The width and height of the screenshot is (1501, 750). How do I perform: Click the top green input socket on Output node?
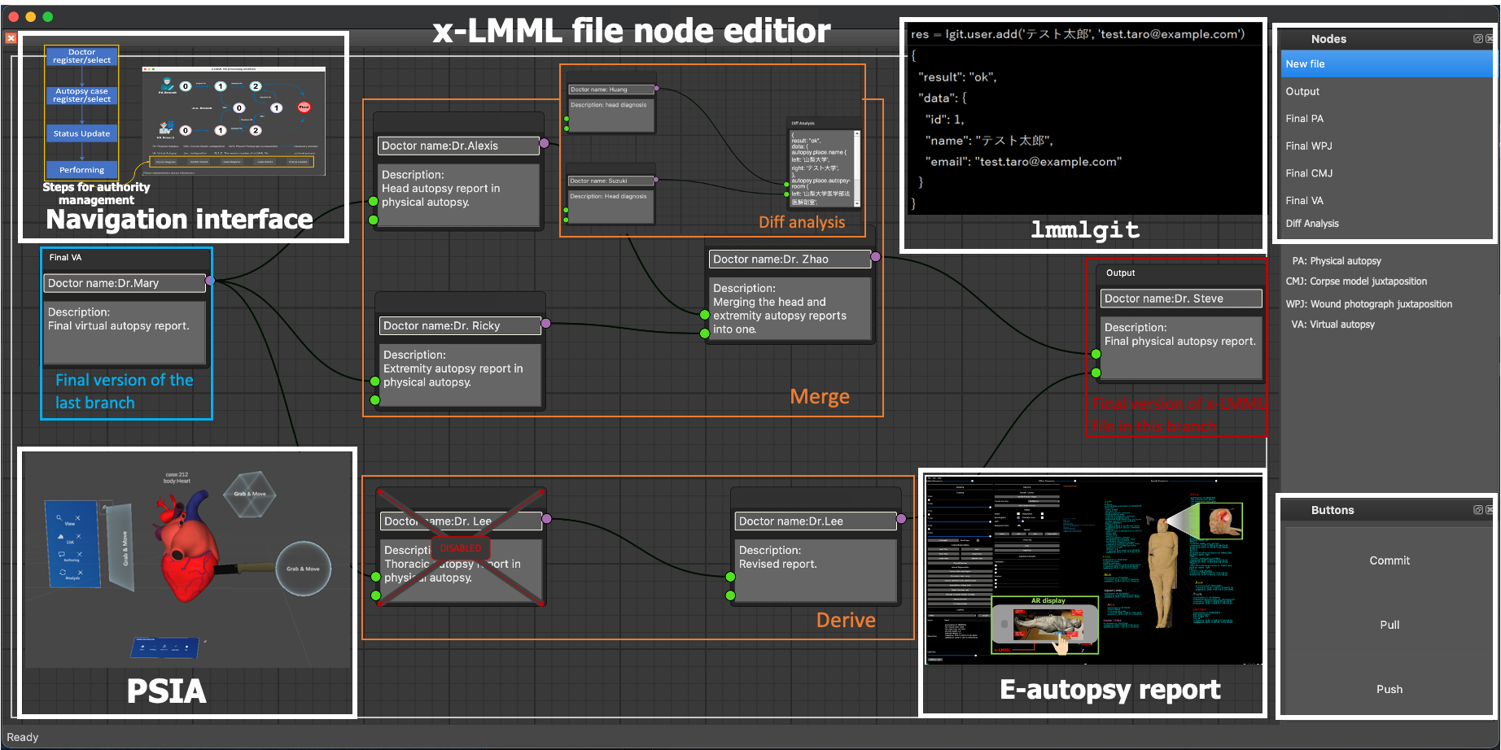tap(1096, 354)
